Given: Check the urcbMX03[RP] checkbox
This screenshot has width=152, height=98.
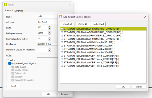Looking at the screenshot, I should [x=62, y=49].
